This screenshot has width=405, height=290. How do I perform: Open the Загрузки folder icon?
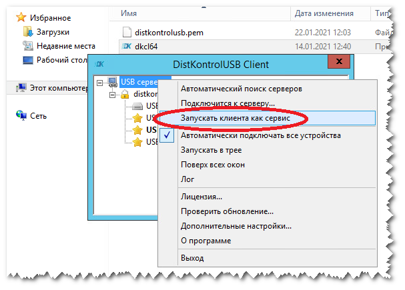27,32
